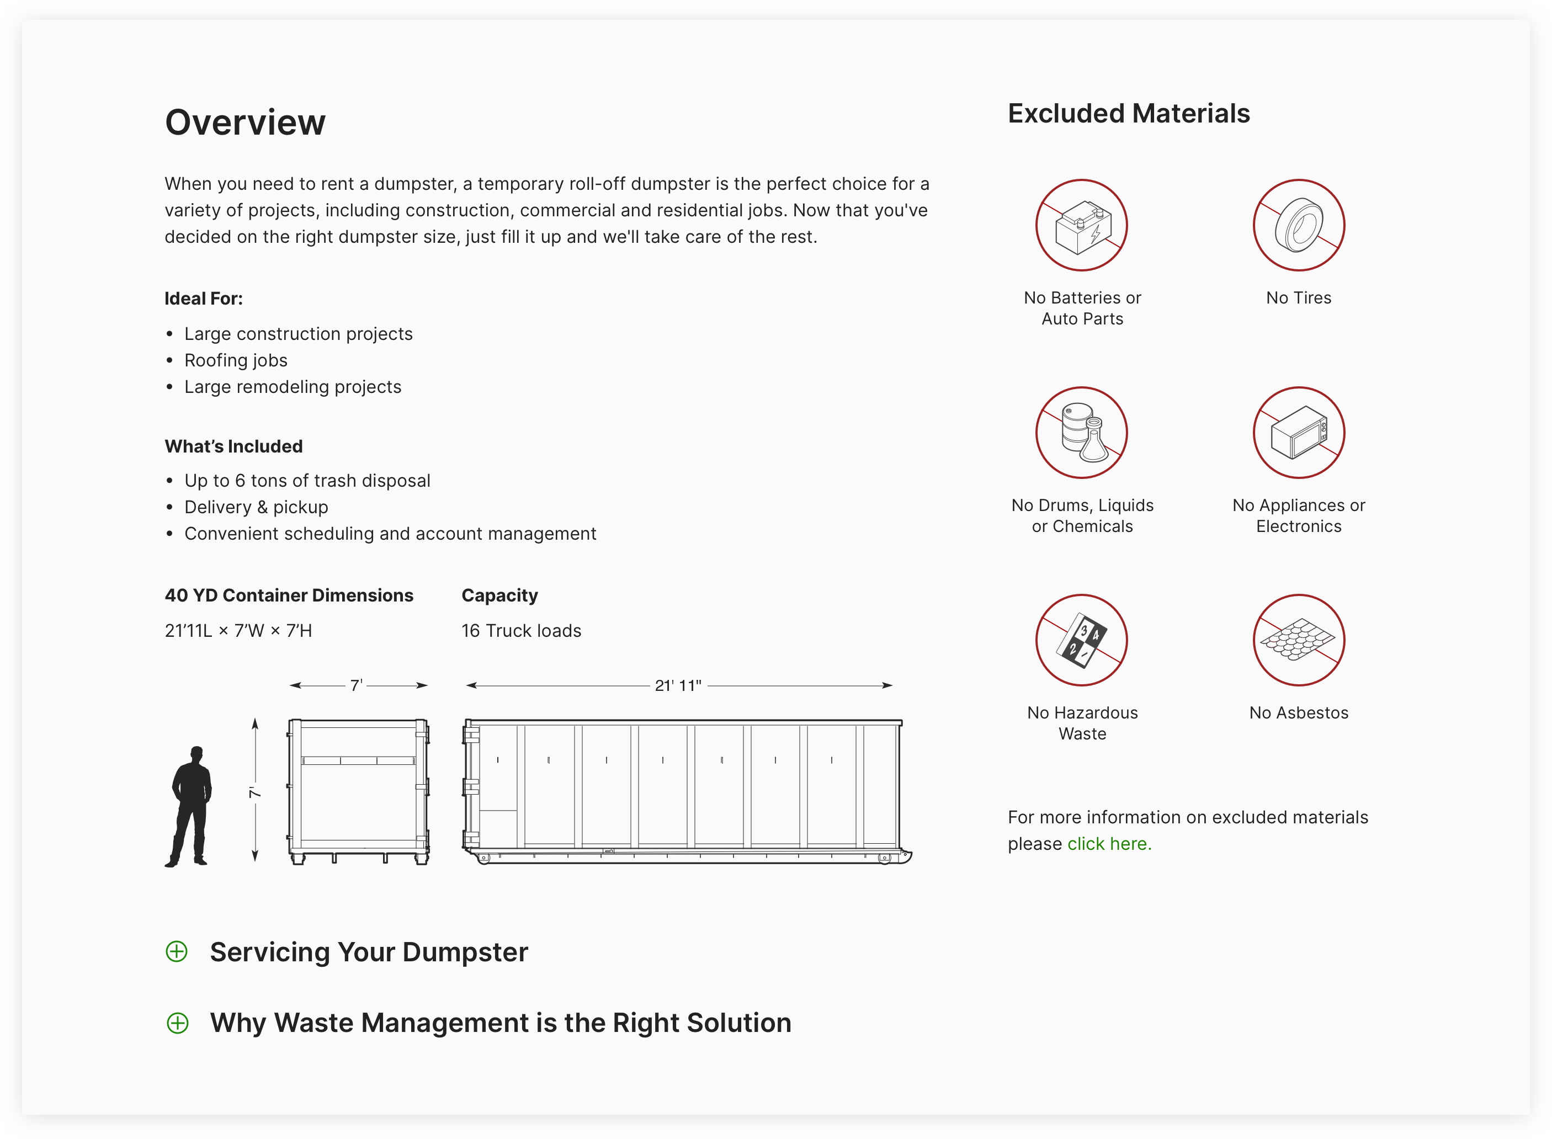Open Why Waste Management is the Right Solution heading
This screenshot has width=1552, height=1139.
coord(501,1023)
